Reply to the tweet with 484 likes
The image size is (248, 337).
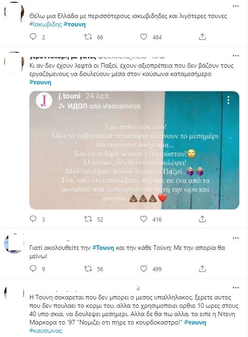pos(33,37)
